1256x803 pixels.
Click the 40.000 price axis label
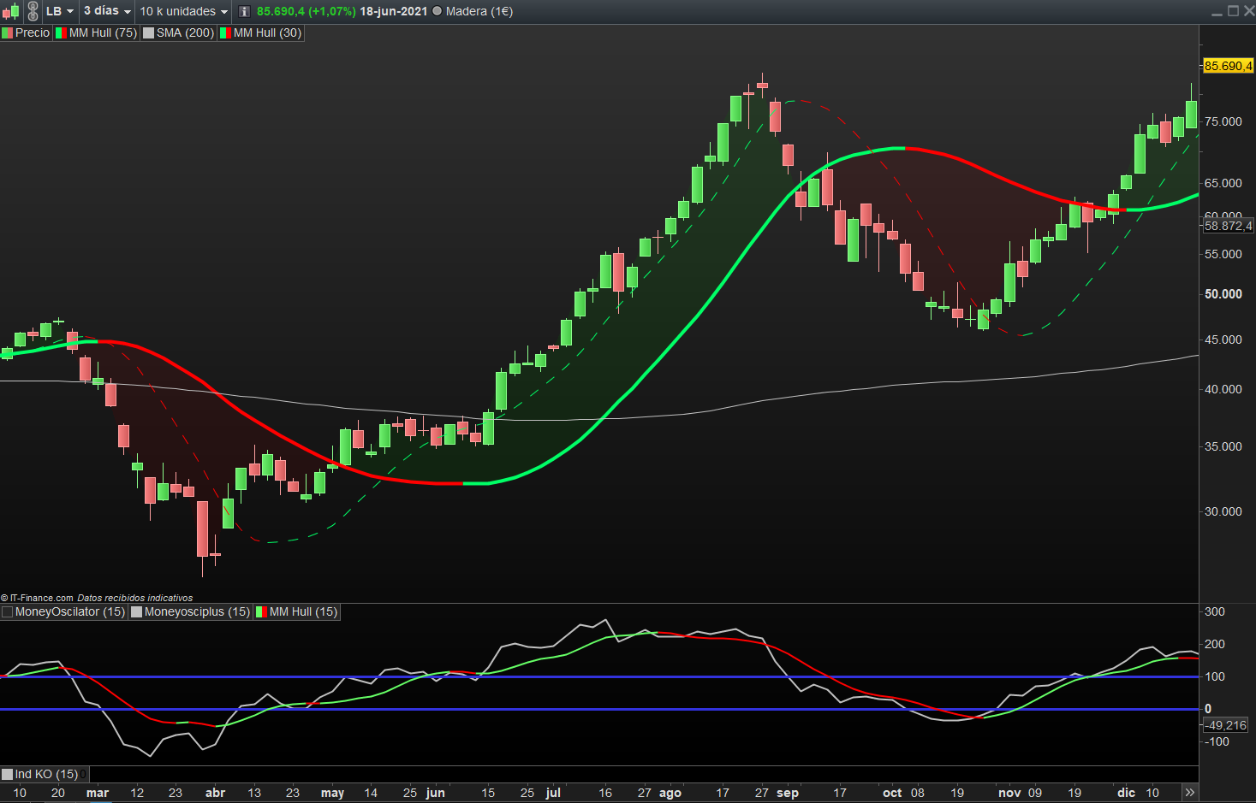tap(1223, 389)
